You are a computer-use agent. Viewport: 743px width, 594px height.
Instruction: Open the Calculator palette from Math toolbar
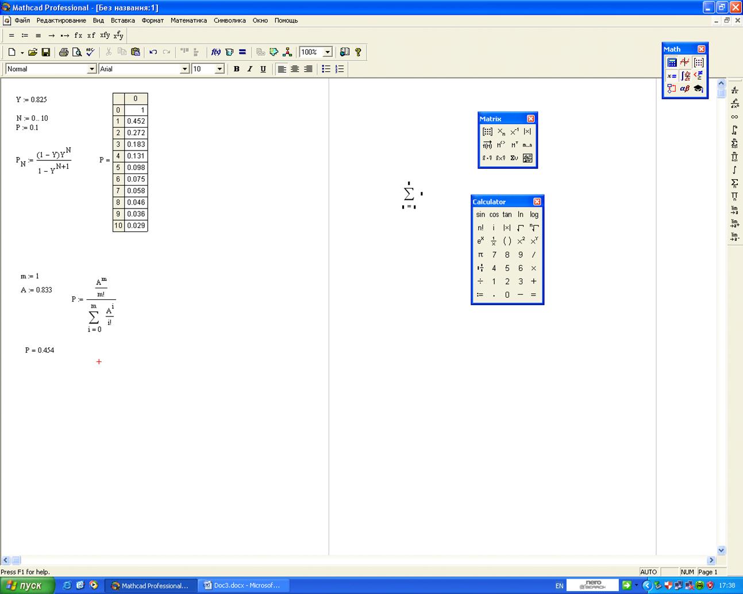671,63
